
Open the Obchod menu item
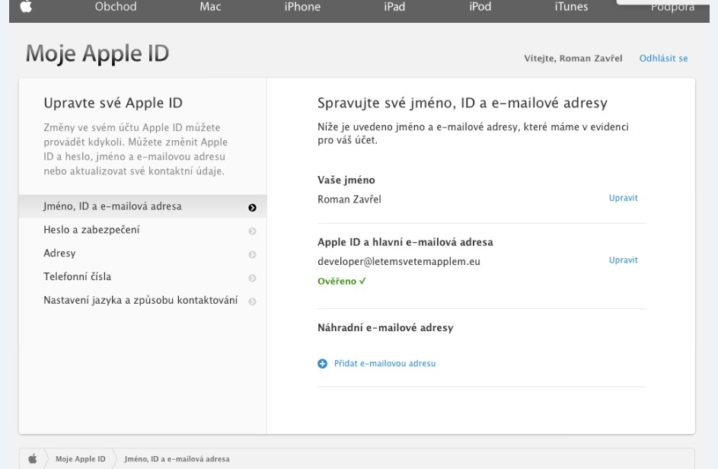(116, 6)
